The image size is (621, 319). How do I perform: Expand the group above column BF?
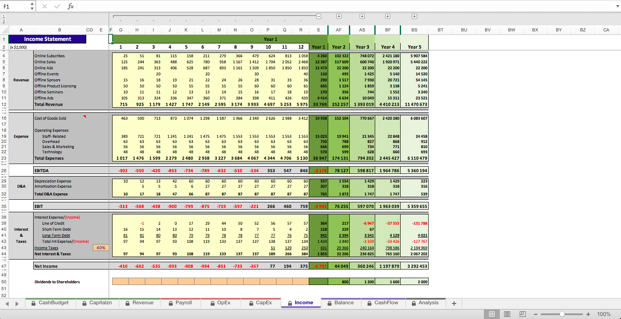(x=388, y=16)
